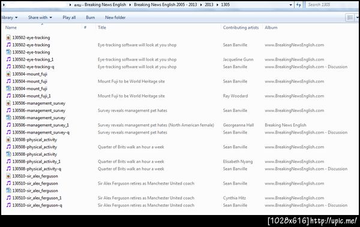Click Mount Fuji title in Ray Woodard's row

click(131, 96)
